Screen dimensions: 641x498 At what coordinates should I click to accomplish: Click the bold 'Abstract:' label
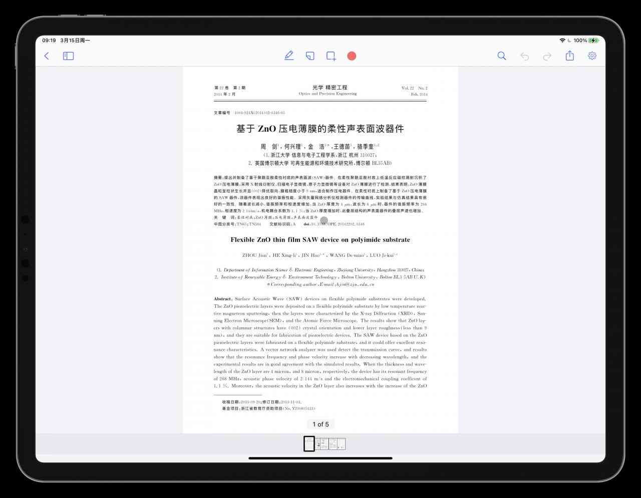coord(222,299)
